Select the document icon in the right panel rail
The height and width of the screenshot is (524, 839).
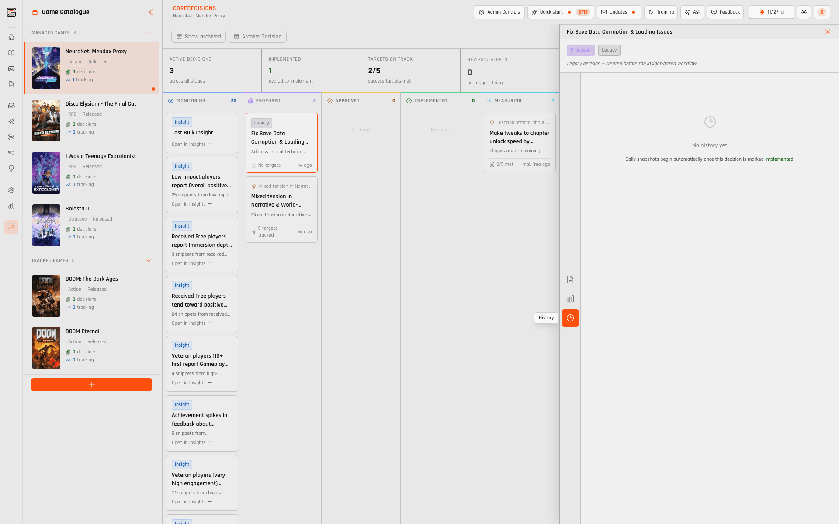tap(570, 279)
